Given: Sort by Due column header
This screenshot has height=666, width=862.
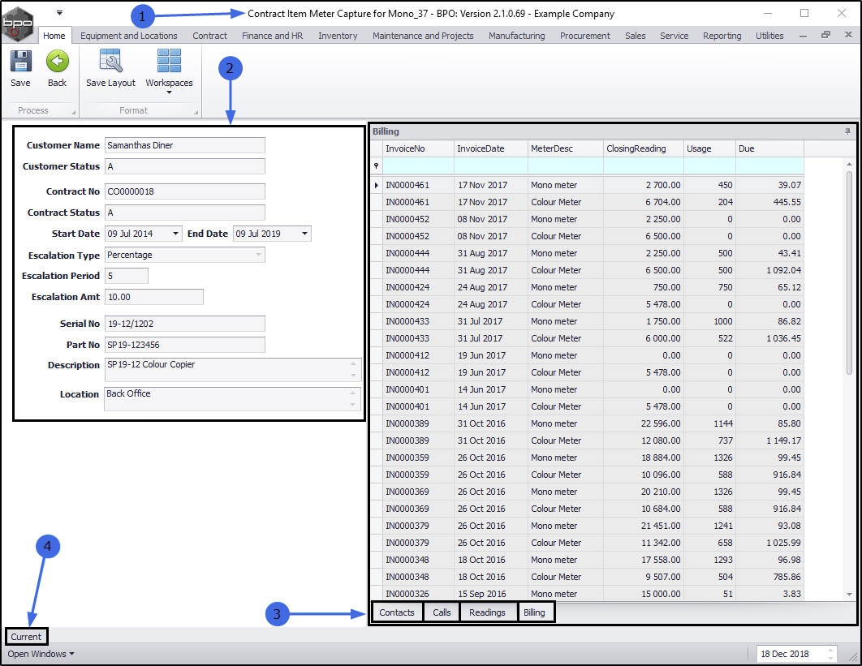Looking at the screenshot, I should tap(769, 149).
